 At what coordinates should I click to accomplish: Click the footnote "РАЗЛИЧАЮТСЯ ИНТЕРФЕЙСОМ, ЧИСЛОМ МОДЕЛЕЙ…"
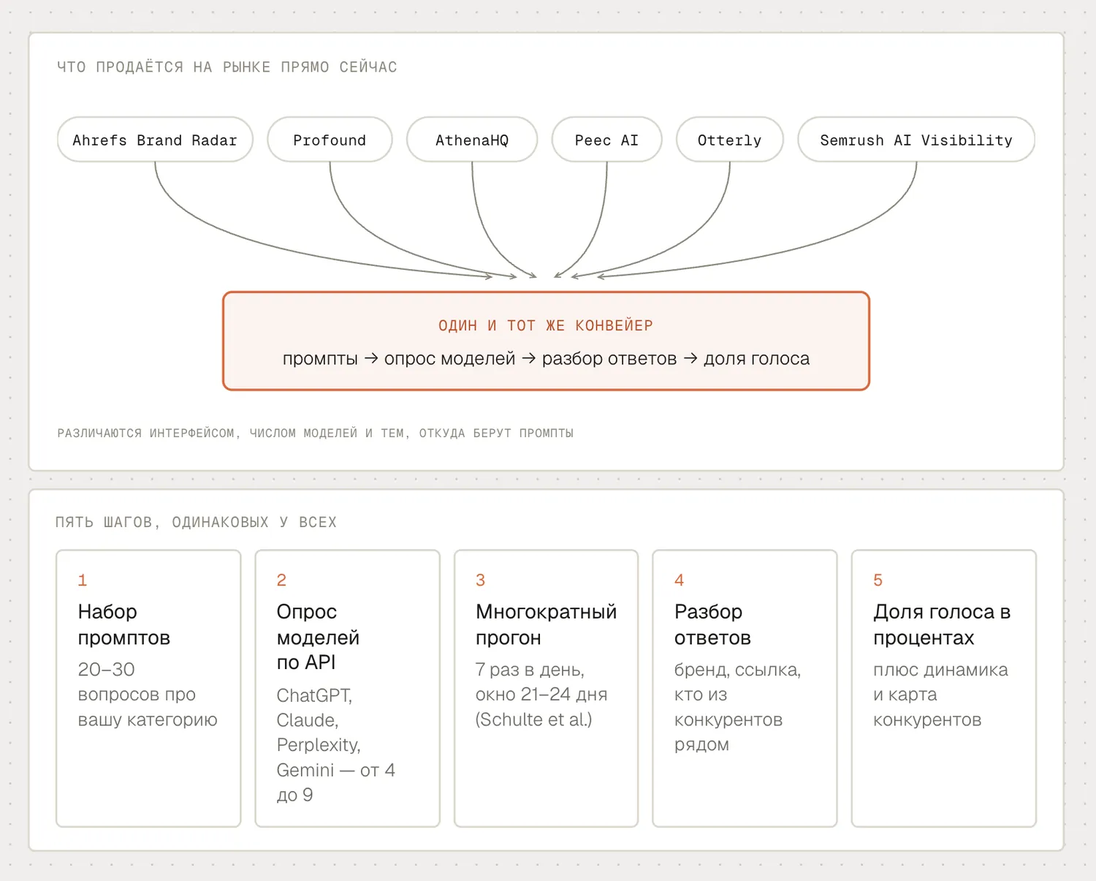pos(316,433)
